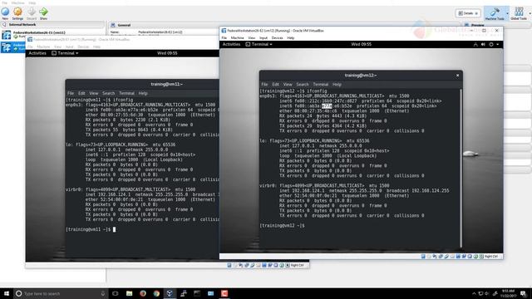
Task: Close the training@vm12 terminal window
Action: 457,76
